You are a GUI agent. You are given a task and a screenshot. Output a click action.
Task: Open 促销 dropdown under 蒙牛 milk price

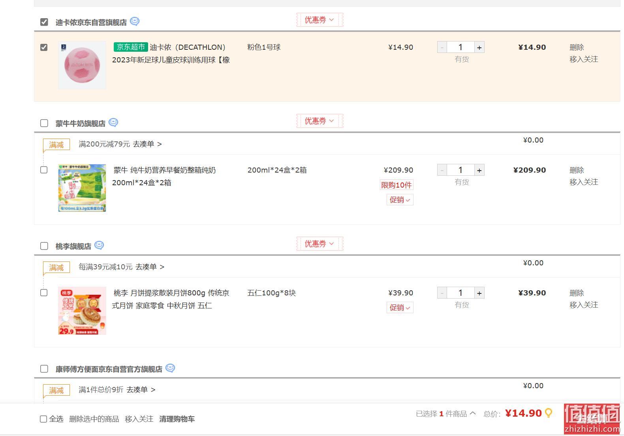tap(400, 200)
